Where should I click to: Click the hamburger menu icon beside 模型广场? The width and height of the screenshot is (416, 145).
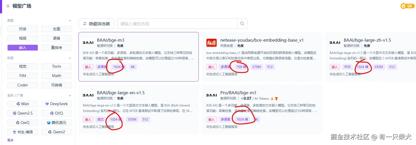point(8,6)
